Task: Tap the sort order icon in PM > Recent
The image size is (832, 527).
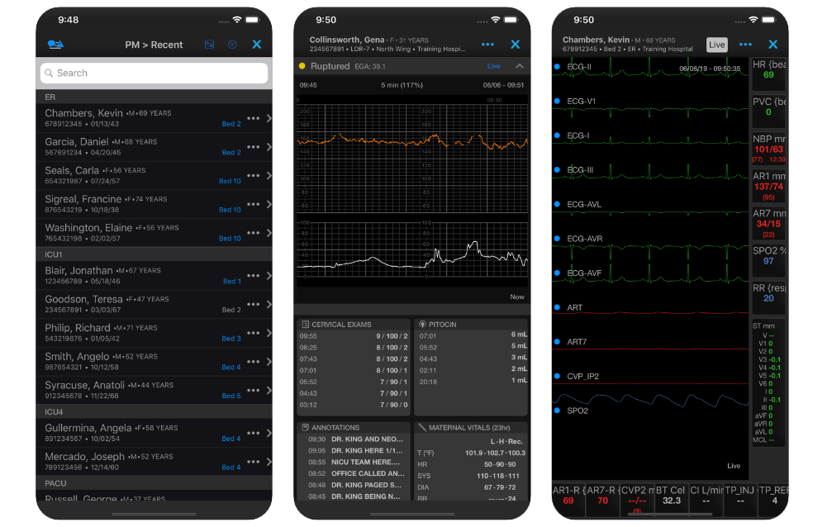Action: coord(210,45)
